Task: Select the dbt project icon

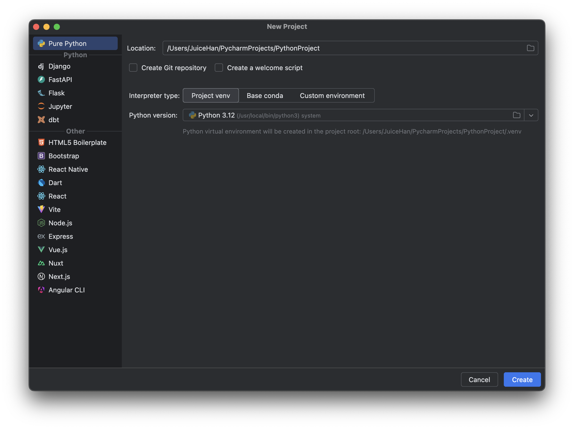Action: [41, 120]
